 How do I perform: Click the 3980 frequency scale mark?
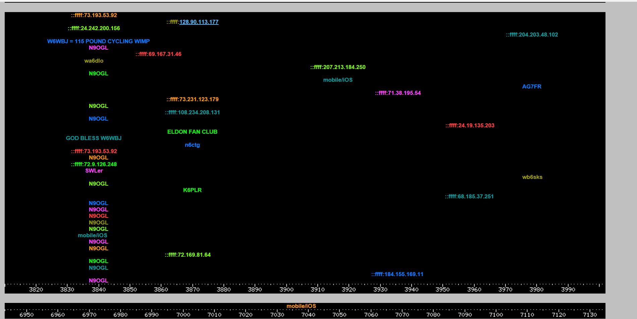pos(536,290)
